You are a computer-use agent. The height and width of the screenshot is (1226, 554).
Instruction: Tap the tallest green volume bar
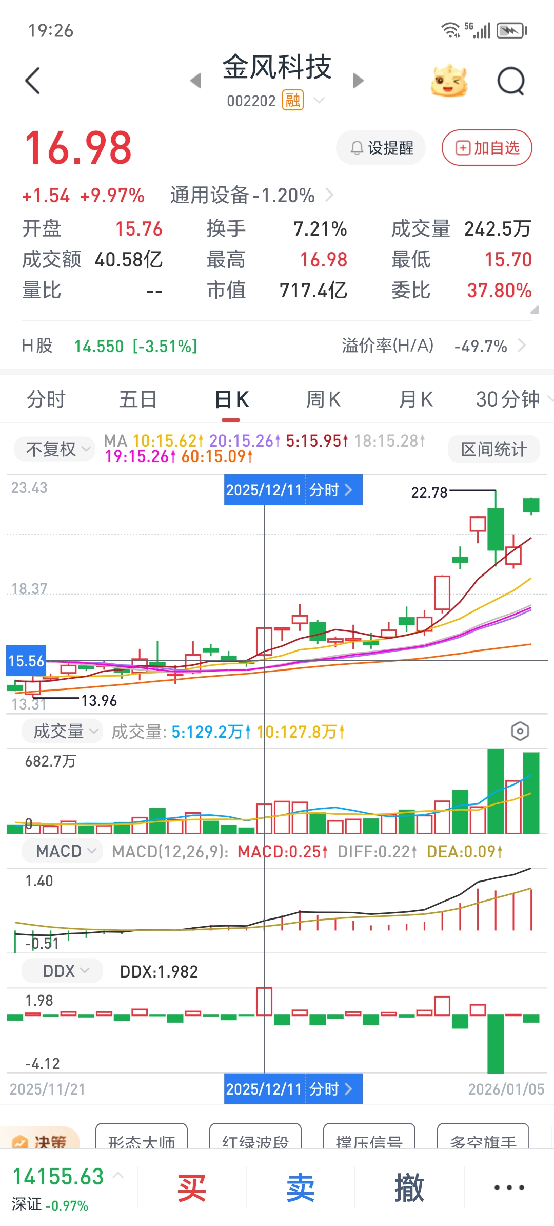(496, 791)
